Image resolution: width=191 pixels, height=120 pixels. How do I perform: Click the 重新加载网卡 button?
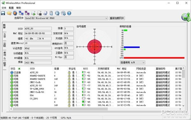click(117, 18)
